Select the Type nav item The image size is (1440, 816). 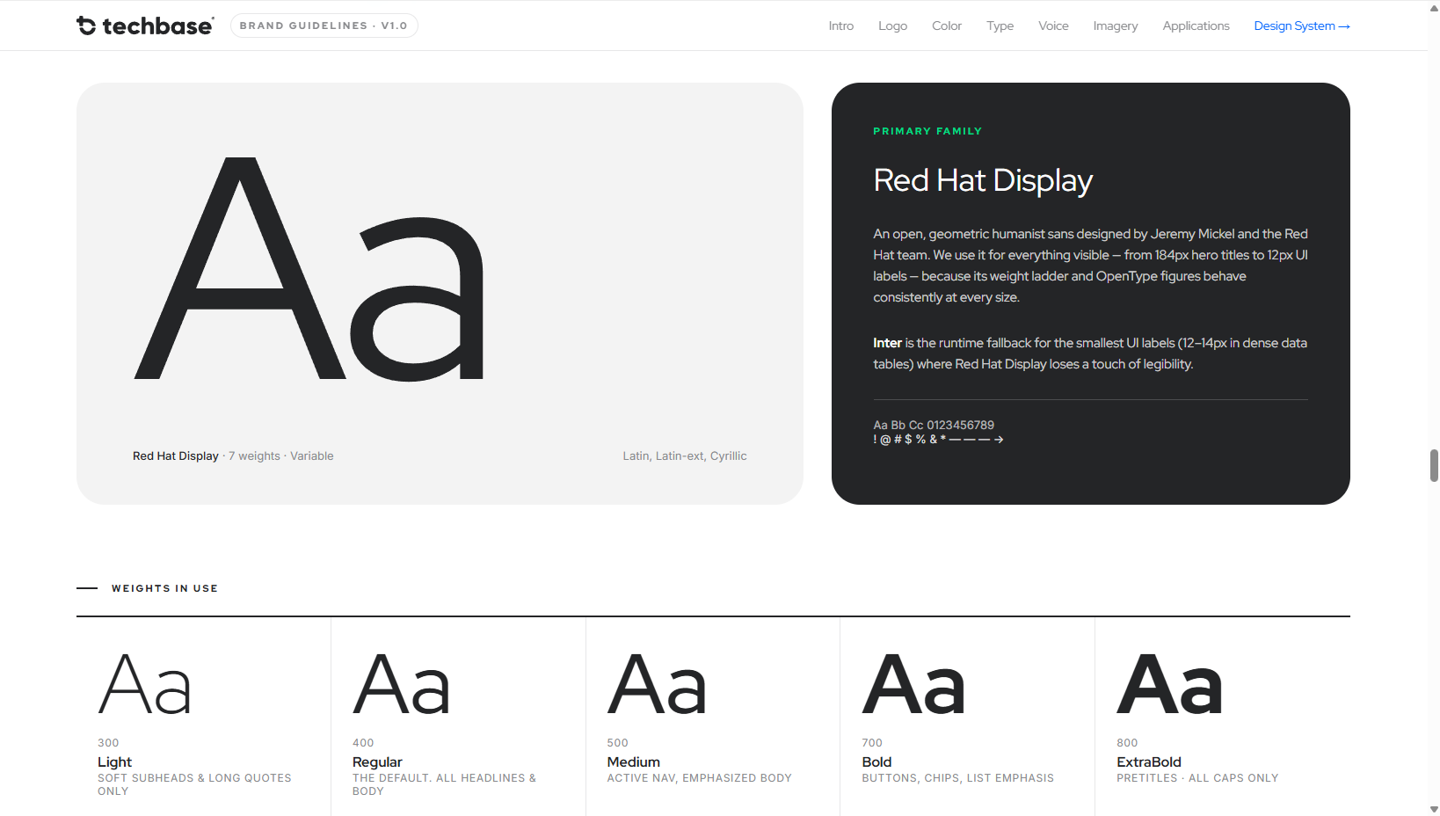[x=1000, y=25]
